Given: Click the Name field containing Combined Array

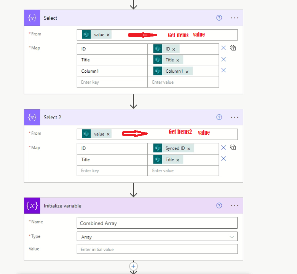Looking at the screenshot, I should tap(157, 223).
